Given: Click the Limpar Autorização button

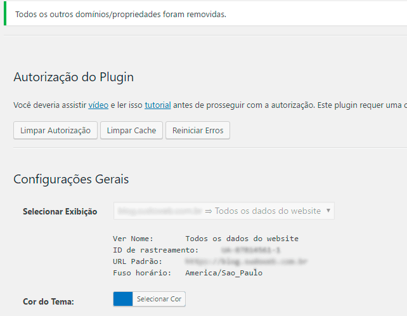Looking at the screenshot, I should coord(55,130).
